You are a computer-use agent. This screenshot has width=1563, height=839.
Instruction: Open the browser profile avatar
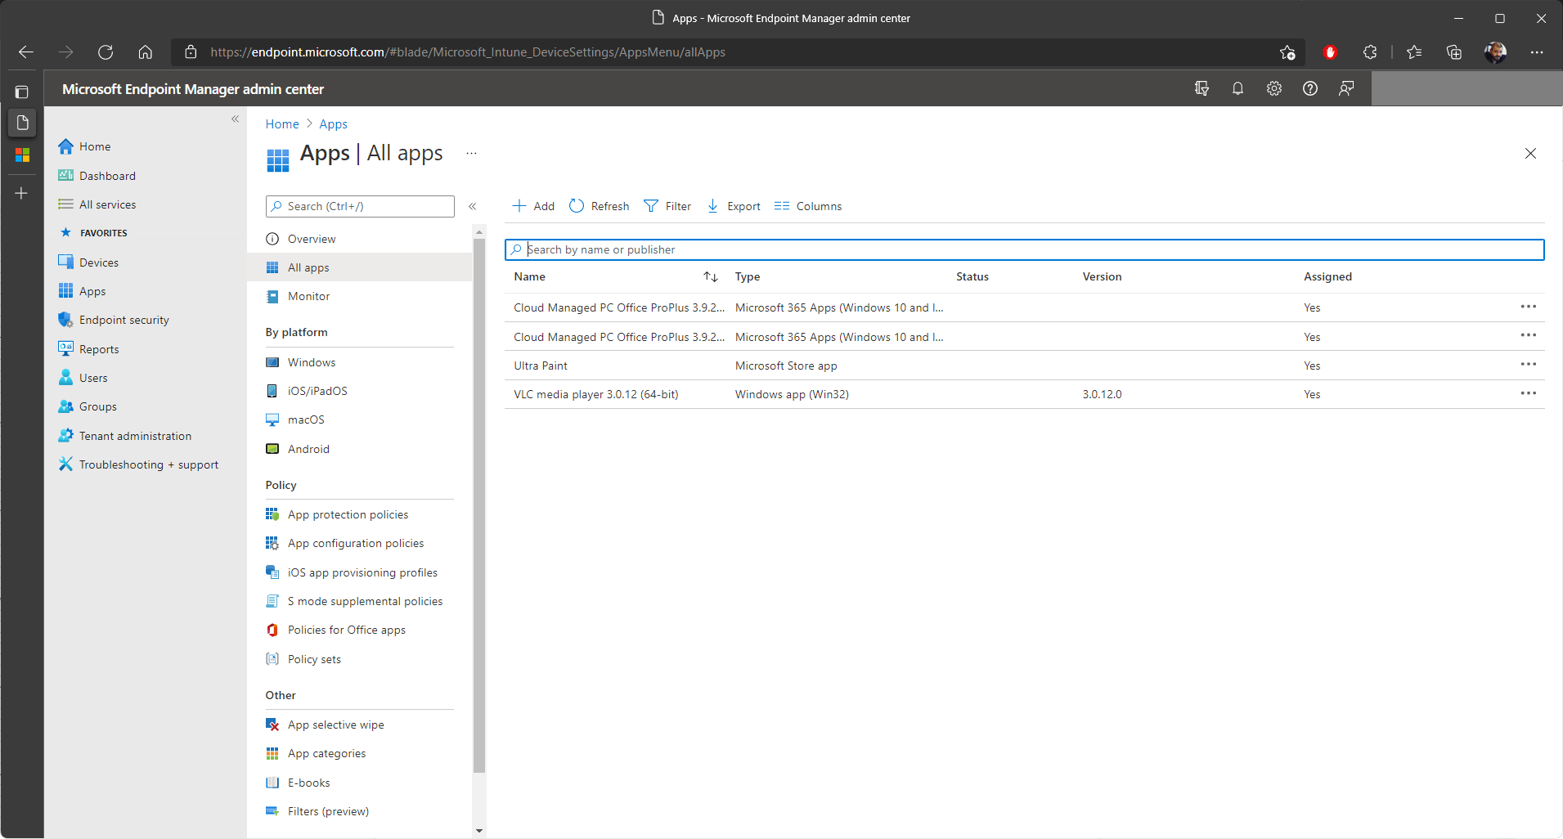1495,52
